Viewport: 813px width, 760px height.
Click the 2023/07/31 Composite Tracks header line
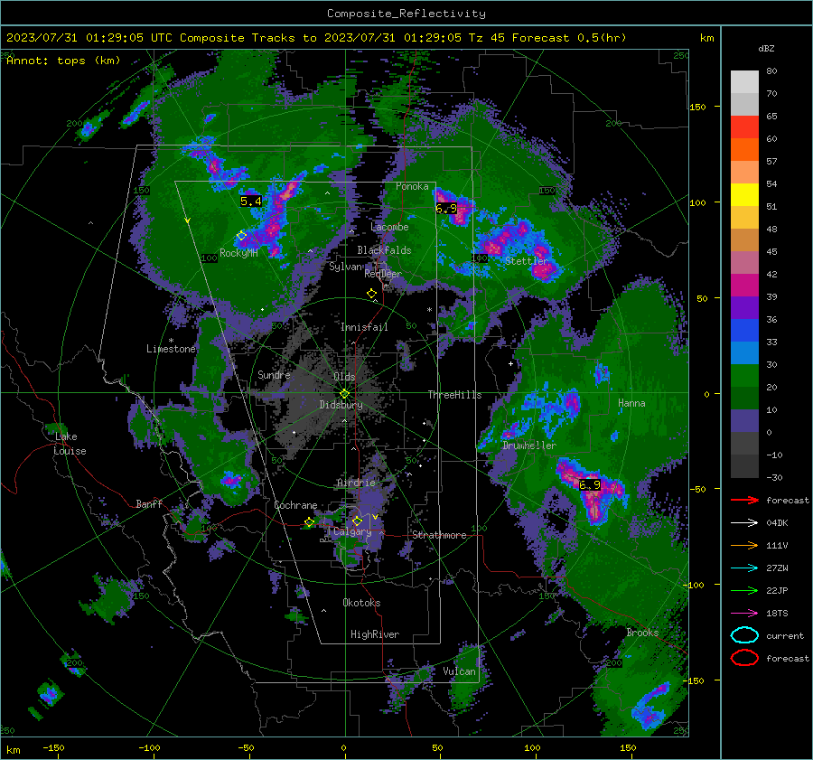[x=316, y=38]
